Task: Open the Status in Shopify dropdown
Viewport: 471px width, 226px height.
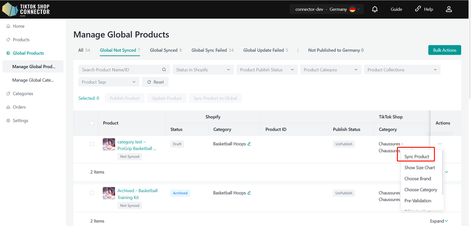Action: click(203, 70)
